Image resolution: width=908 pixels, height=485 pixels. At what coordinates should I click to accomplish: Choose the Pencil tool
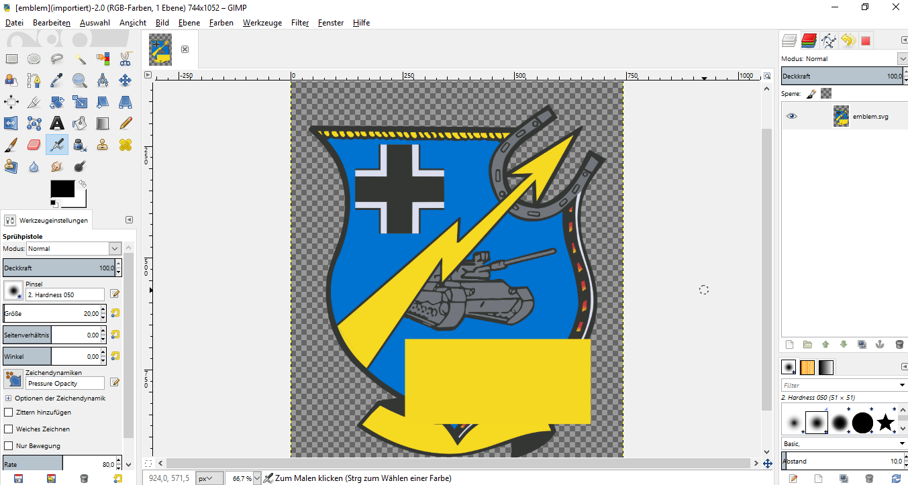coord(125,123)
